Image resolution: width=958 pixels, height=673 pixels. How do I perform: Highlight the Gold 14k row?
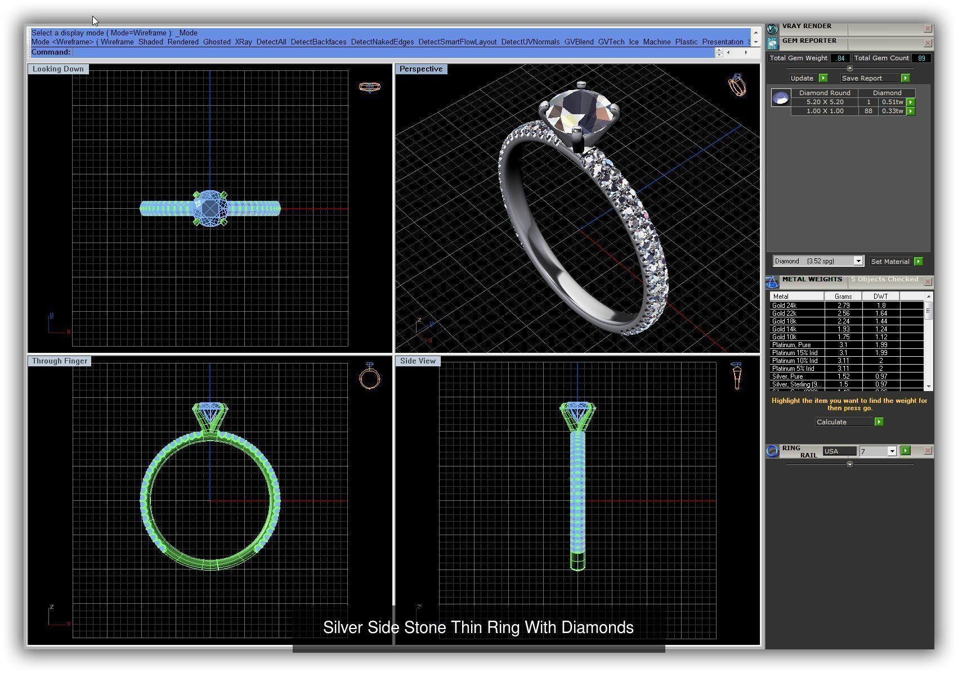[847, 329]
